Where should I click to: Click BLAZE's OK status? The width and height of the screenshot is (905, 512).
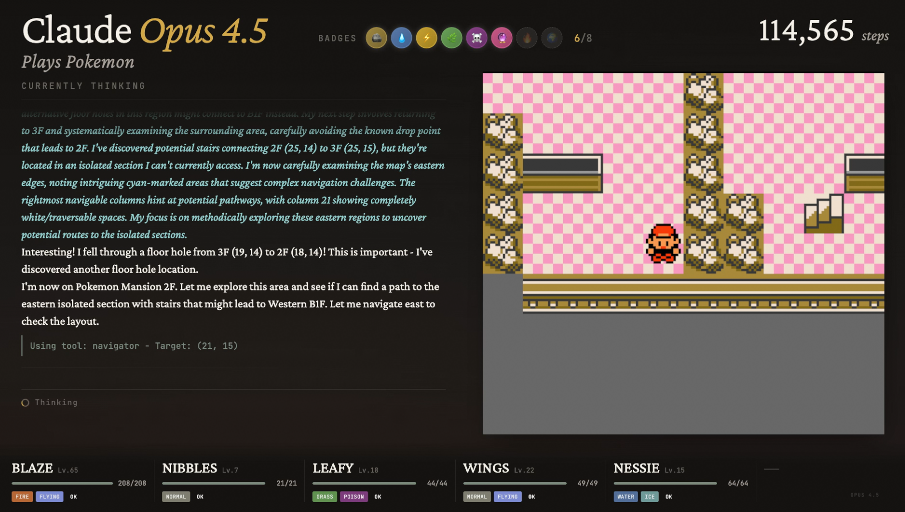tap(73, 497)
